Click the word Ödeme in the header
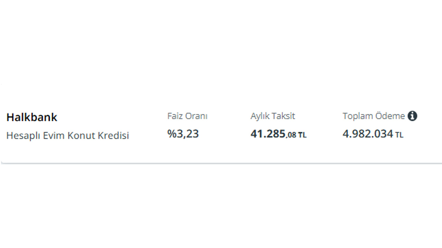Image resolution: width=442 pixels, height=248 pixels. point(390,116)
